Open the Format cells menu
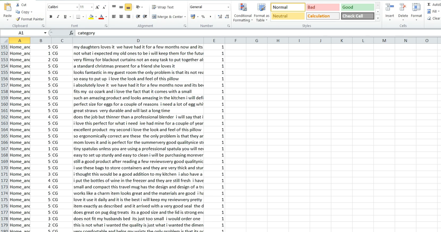This screenshot has width=441, height=232. pos(416,11)
